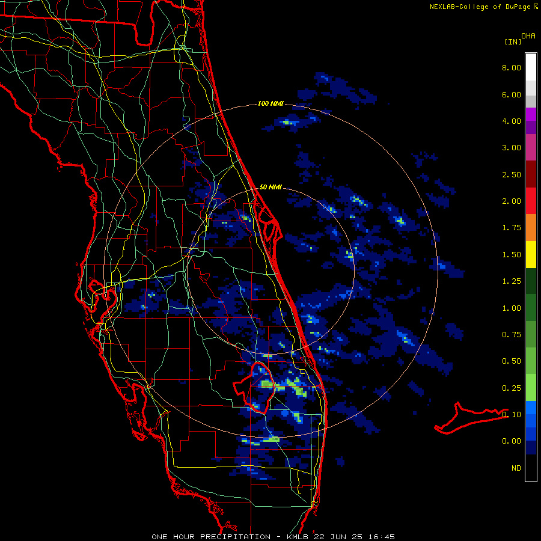This screenshot has height=541, width=541.
Task: Pick the yellow swatch beside 1.50
Action: pyautogui.click(x=531, y=255)
